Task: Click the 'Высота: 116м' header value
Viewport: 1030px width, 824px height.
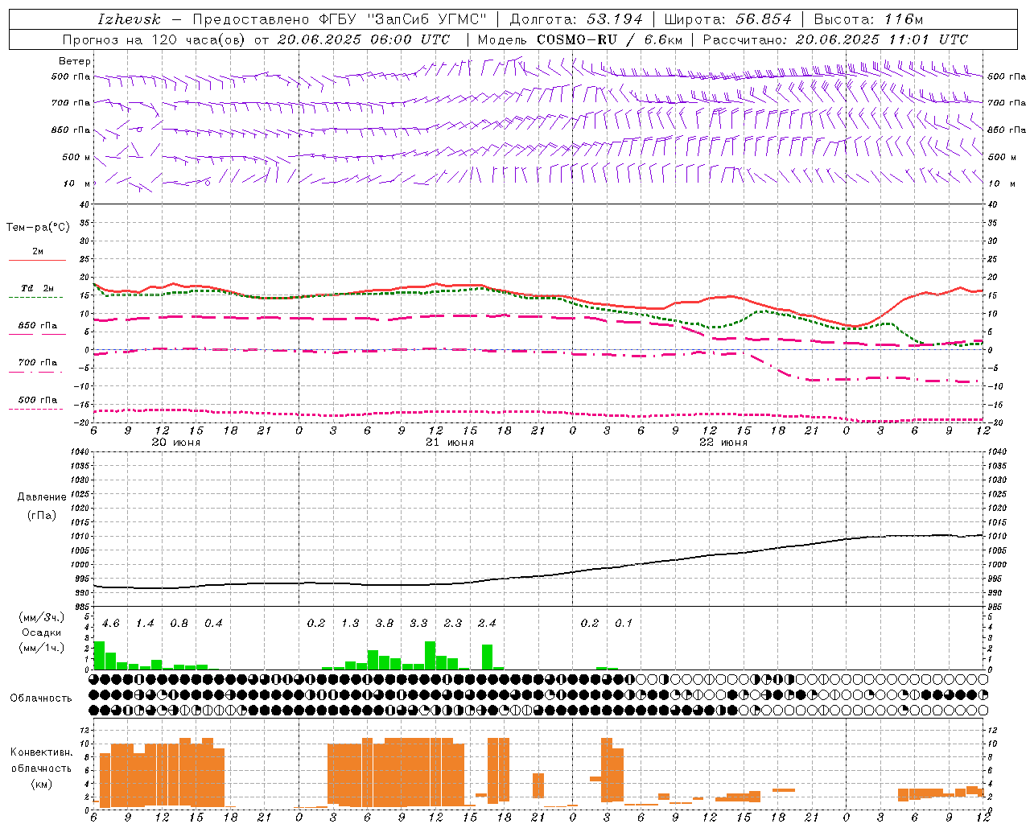Action: coord(869,19)
